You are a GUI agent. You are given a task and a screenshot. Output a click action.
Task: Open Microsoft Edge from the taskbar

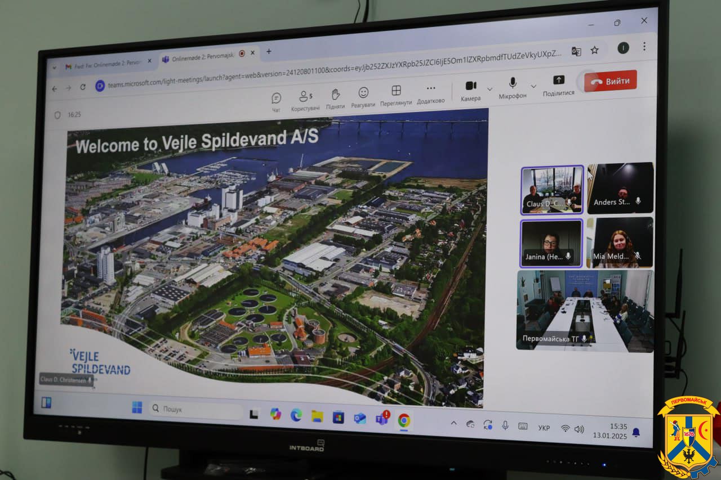296,415
